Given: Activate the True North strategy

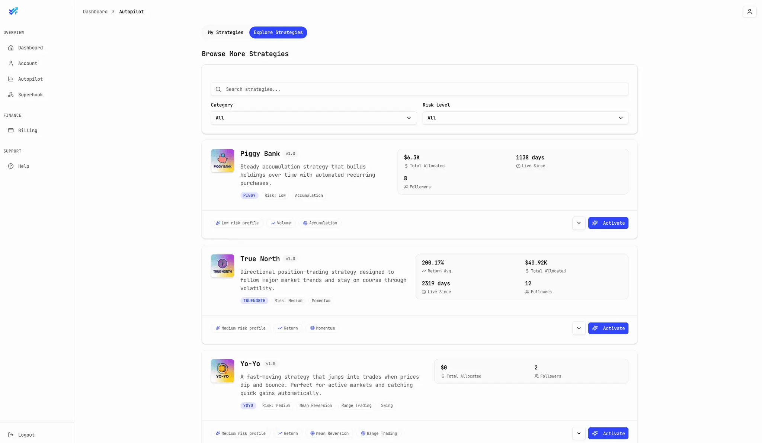Looking at the screenshot, I should point(608,328).
